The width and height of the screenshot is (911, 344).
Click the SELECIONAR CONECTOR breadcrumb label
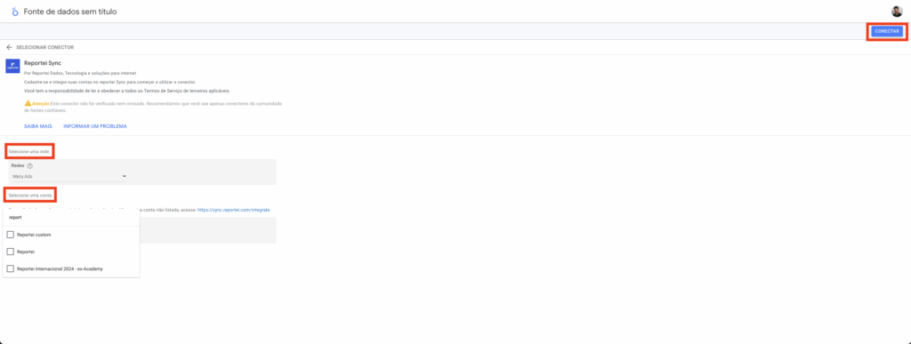click(44, 48)
